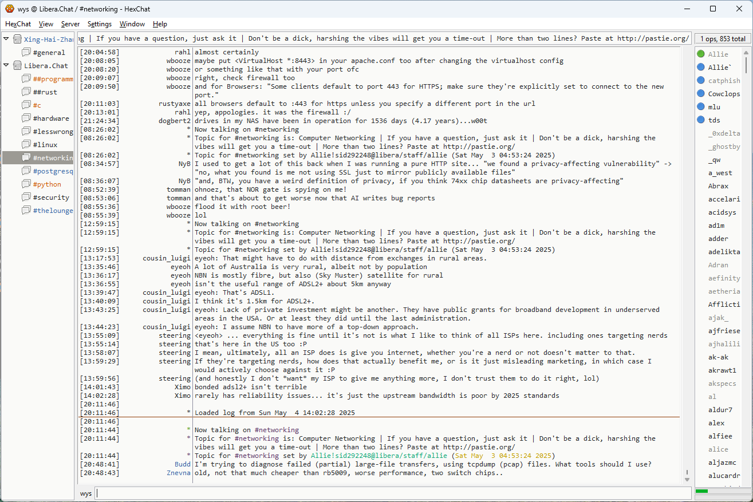Click the green op status dot for Allie

[701, 54]
